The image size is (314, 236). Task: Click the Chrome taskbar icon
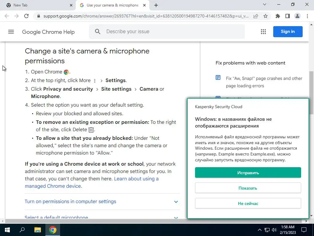(53, 230)
